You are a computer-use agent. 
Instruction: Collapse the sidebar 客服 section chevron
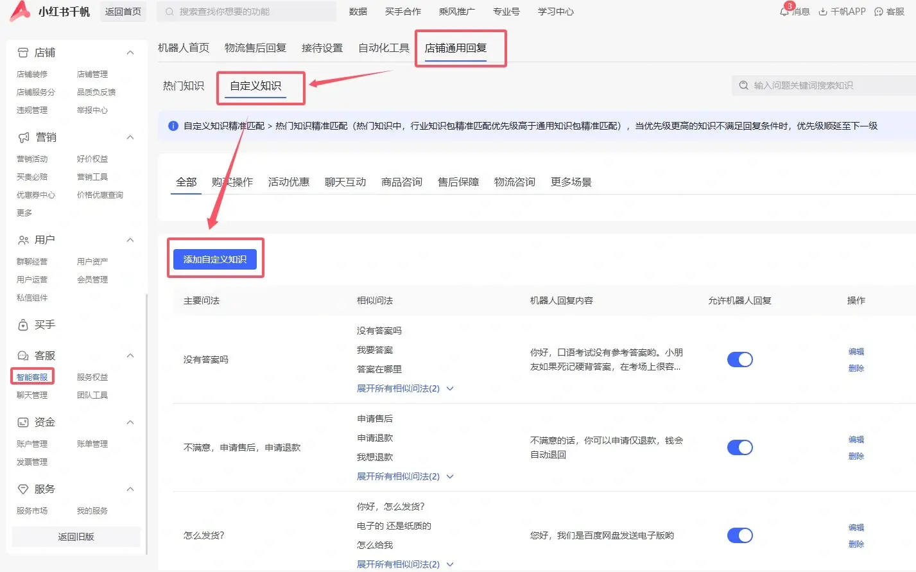[x=130, y=356]
